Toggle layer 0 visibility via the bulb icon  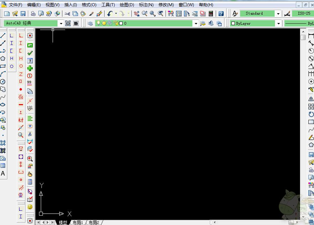(99, 23)
